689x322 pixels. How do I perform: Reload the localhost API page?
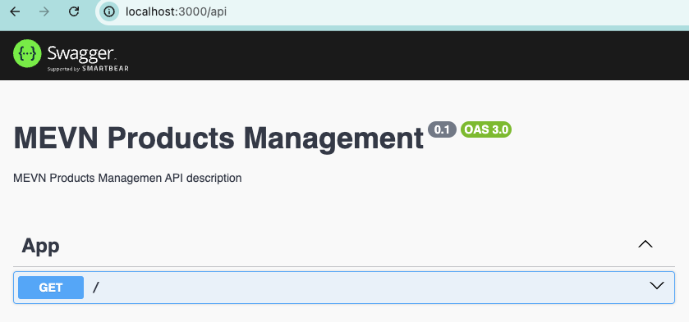(74, 11)
